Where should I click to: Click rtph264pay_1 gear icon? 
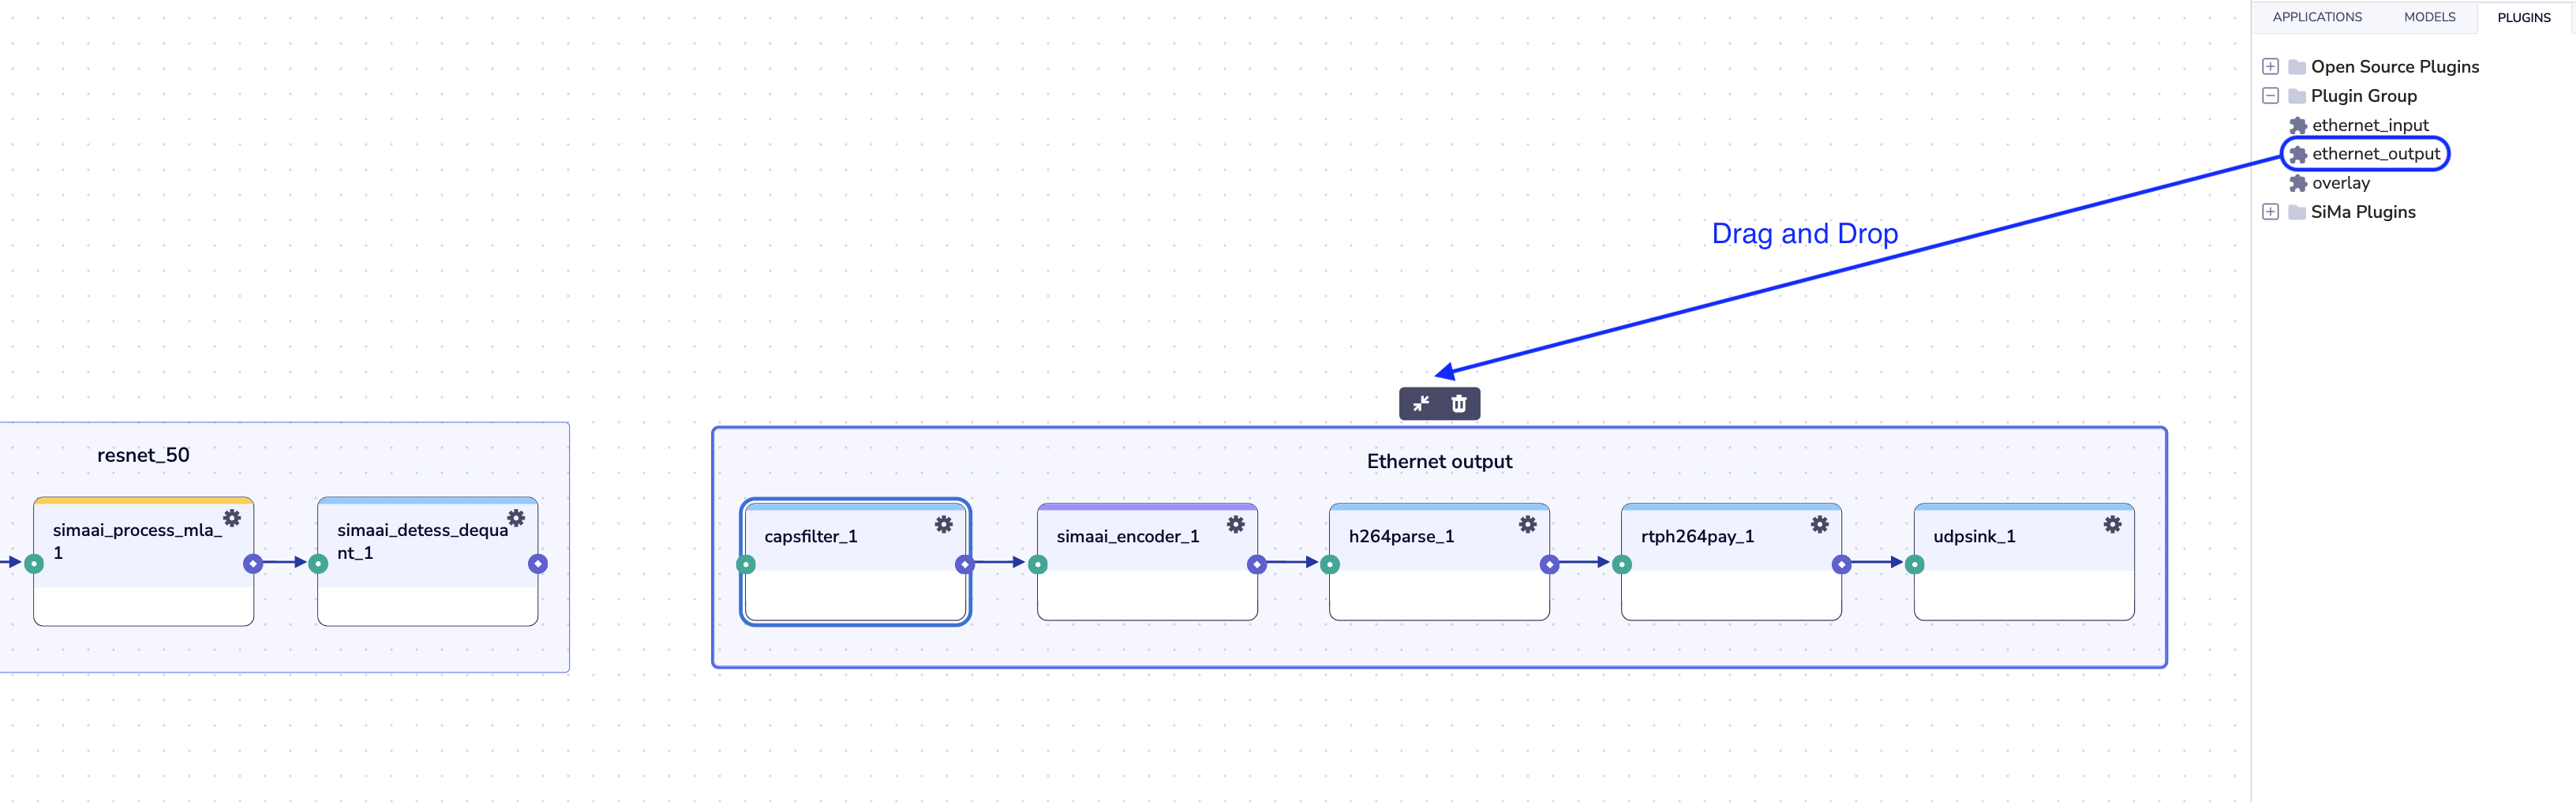click(x=1819, y=524)
